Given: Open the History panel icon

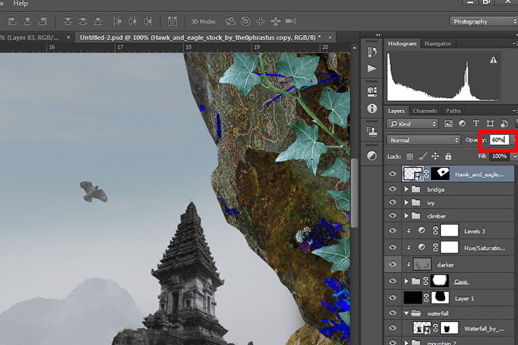Looking at the screenshot, I should [x=372, y=52].
